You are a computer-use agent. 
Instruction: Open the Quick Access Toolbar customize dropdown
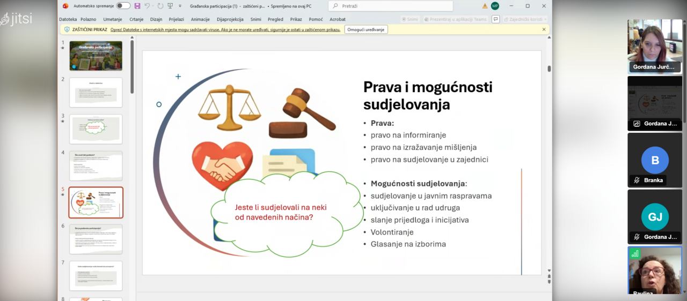pos(180,6)
